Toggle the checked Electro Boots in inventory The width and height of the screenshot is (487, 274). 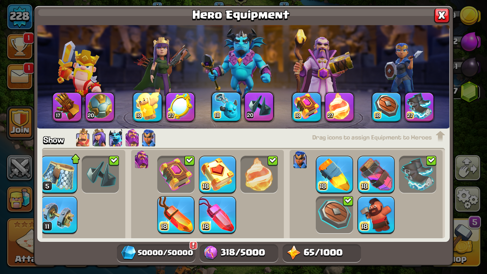coord(417,174)
